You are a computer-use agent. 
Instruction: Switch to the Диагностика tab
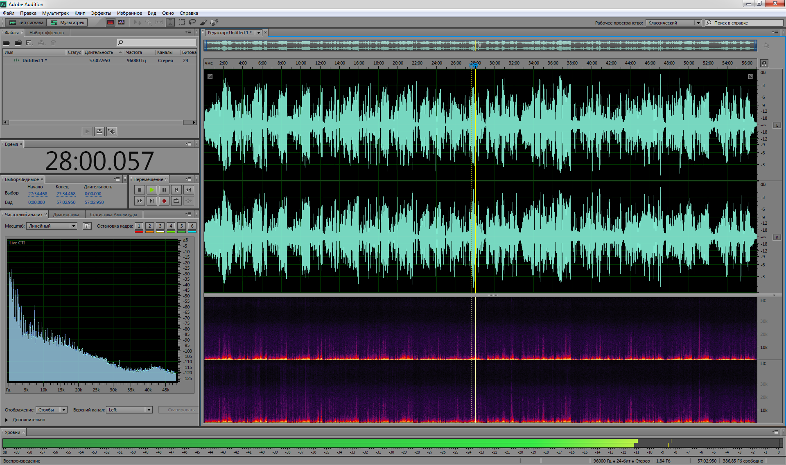(x=66, y=215)
